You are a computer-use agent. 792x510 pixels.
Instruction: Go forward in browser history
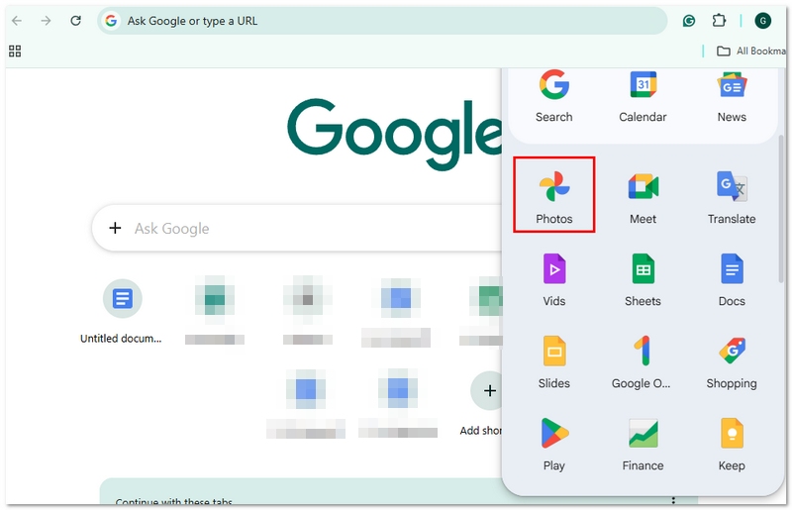[x=46, y=21]
